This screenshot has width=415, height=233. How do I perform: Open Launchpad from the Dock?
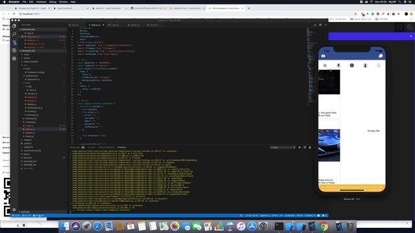[86, 226]
